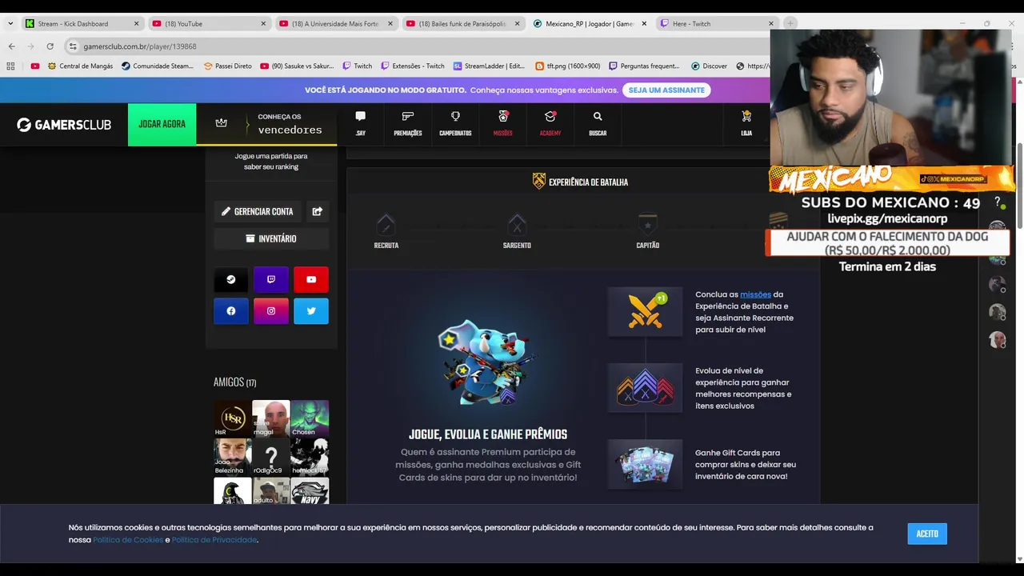Open friend Navy eagle avatar

(310, 491)
